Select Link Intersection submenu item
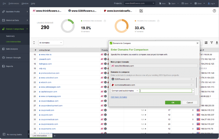This screenshot has height=139, width=219. coord(13,42)
